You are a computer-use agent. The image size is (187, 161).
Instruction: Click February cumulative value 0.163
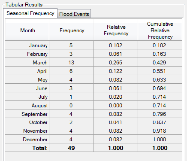click(x=160, y=54)
